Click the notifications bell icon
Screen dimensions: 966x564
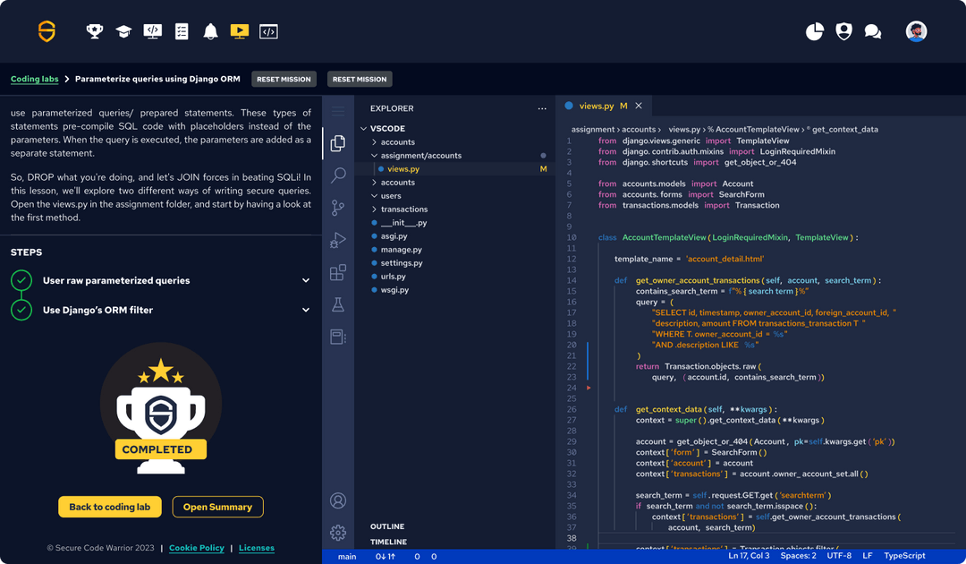click(x=210, y=30)
